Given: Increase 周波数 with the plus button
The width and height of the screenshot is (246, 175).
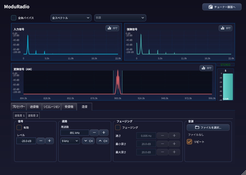Looking at the screenshot, I should coord(104,133).
